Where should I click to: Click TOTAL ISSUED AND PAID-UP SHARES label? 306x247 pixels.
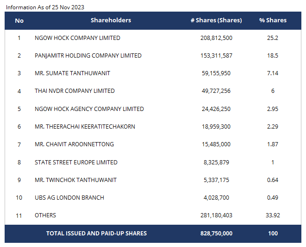(96, 234)
